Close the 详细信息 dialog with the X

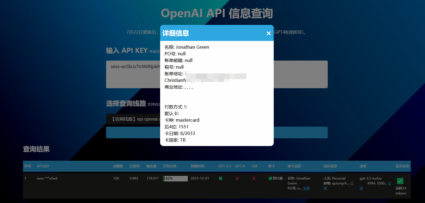click(x=268, y=33)
